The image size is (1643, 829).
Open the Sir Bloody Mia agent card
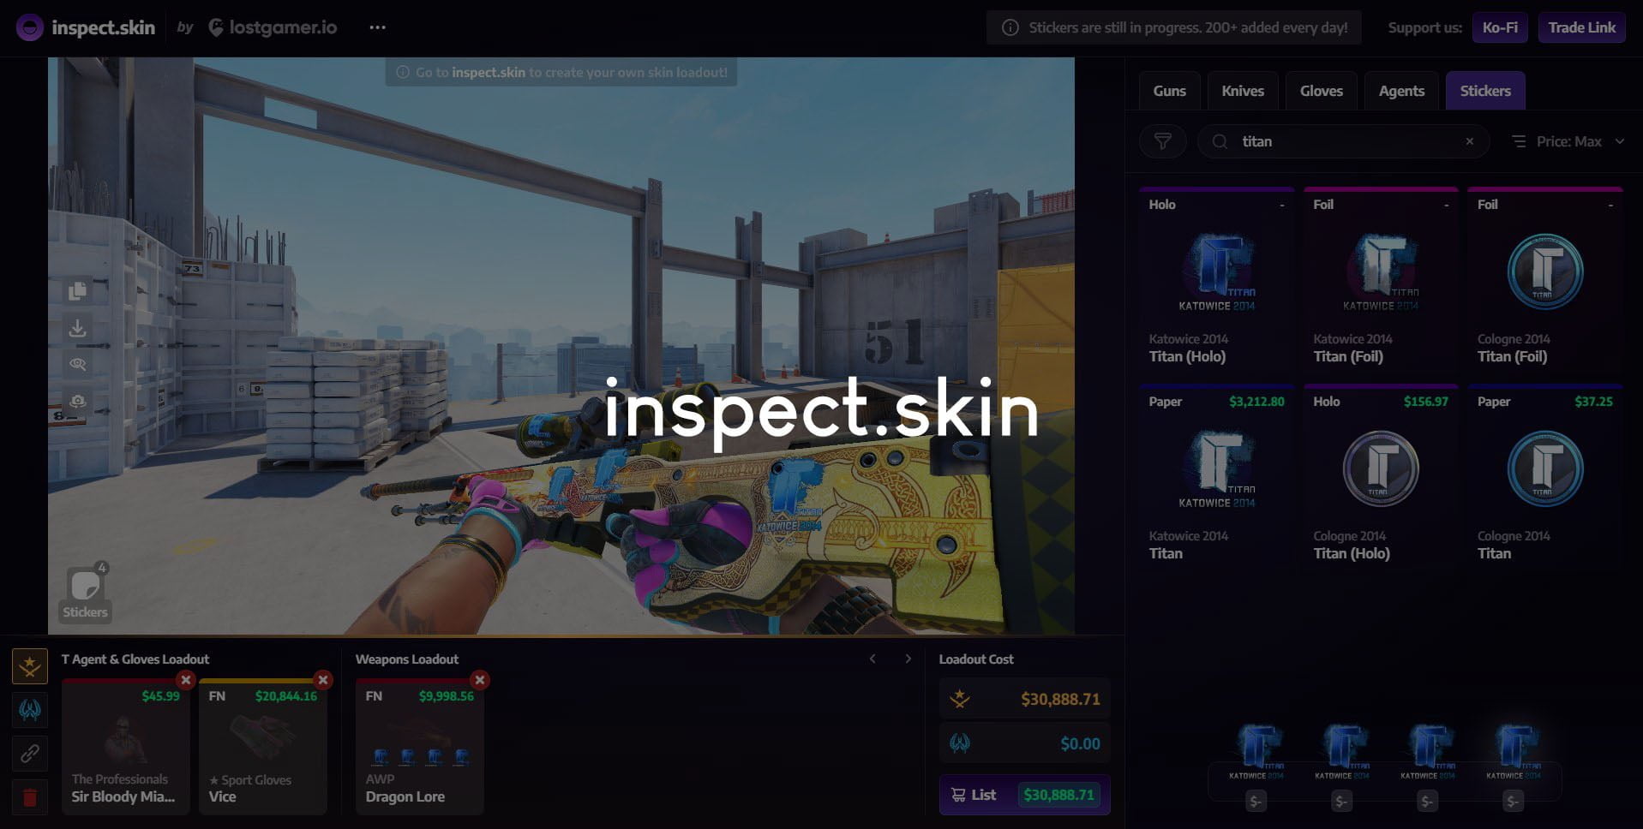126,747
